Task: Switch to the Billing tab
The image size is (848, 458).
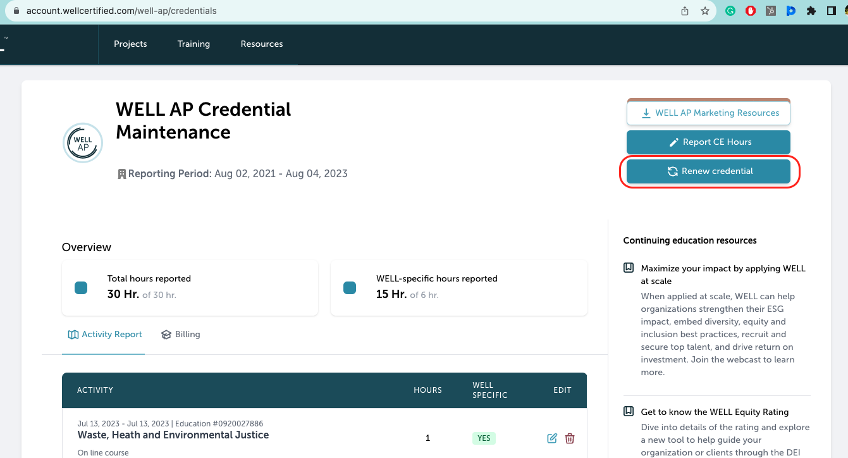Action: tap(180, 334)
